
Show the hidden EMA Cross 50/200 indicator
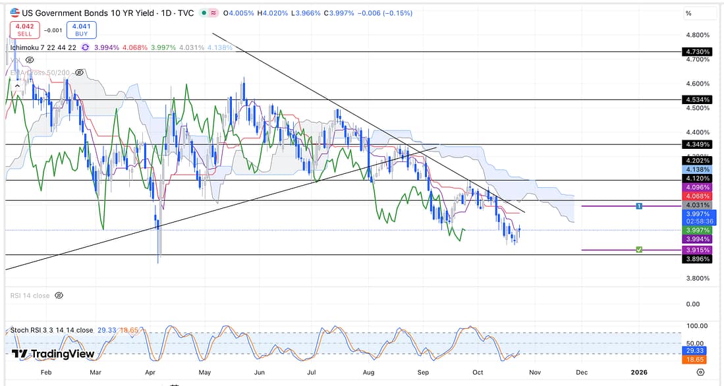tap(80, 72)
